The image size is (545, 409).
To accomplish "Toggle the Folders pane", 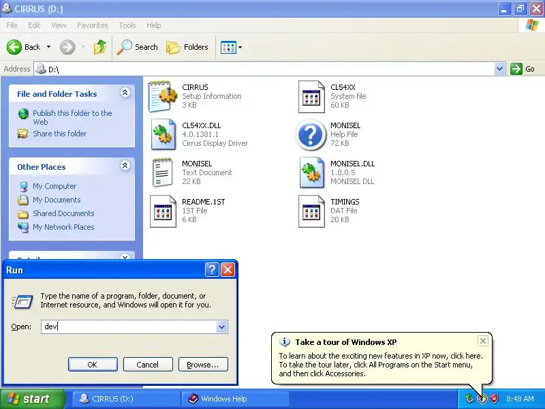I will click(187, 47).
